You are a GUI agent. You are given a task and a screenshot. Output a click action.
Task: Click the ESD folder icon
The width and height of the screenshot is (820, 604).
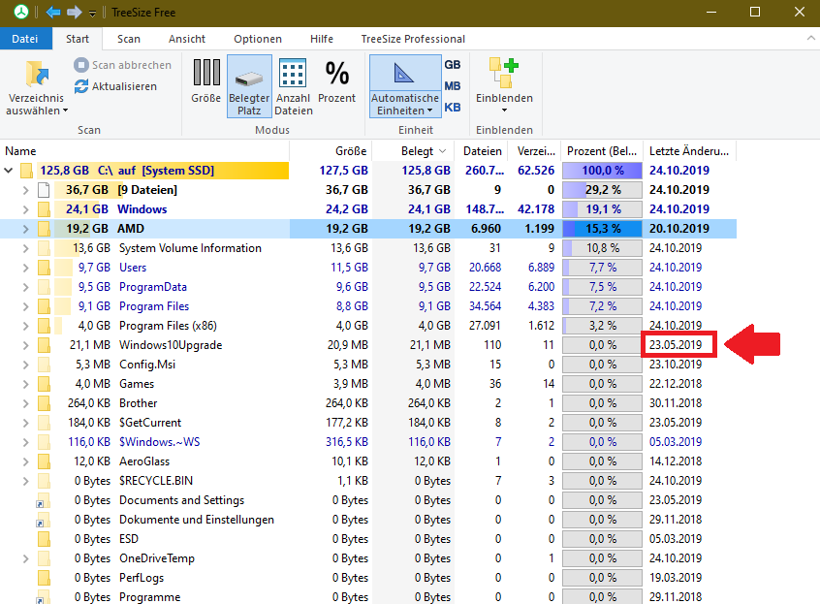pyautogui.click(x=44, y=539)
